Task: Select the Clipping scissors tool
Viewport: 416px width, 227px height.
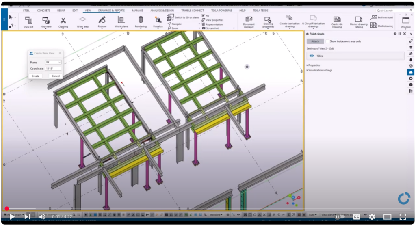Action: click(63, 22)
